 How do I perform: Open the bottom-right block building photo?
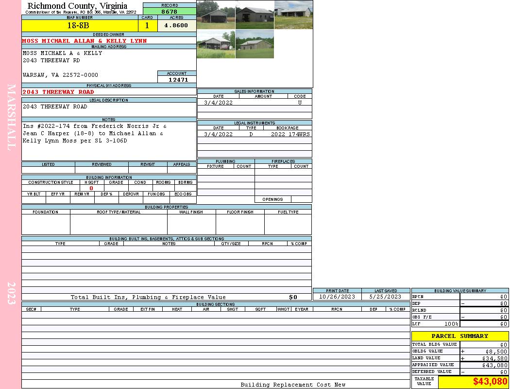[255, 44]
